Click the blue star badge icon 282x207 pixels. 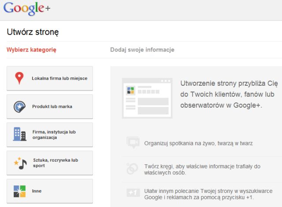coord(19,106)
